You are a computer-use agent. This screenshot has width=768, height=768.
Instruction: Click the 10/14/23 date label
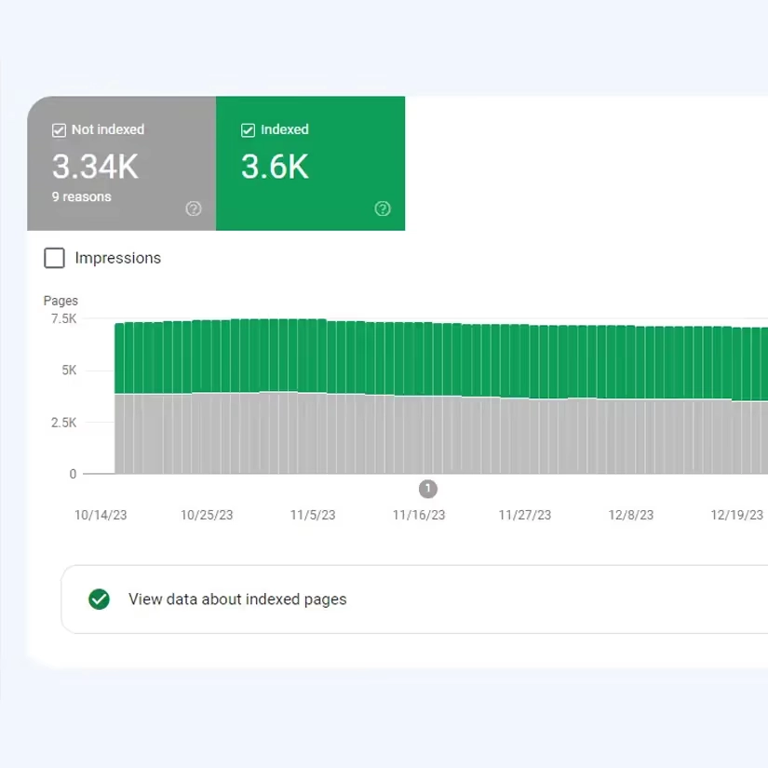tap(101, 516)
